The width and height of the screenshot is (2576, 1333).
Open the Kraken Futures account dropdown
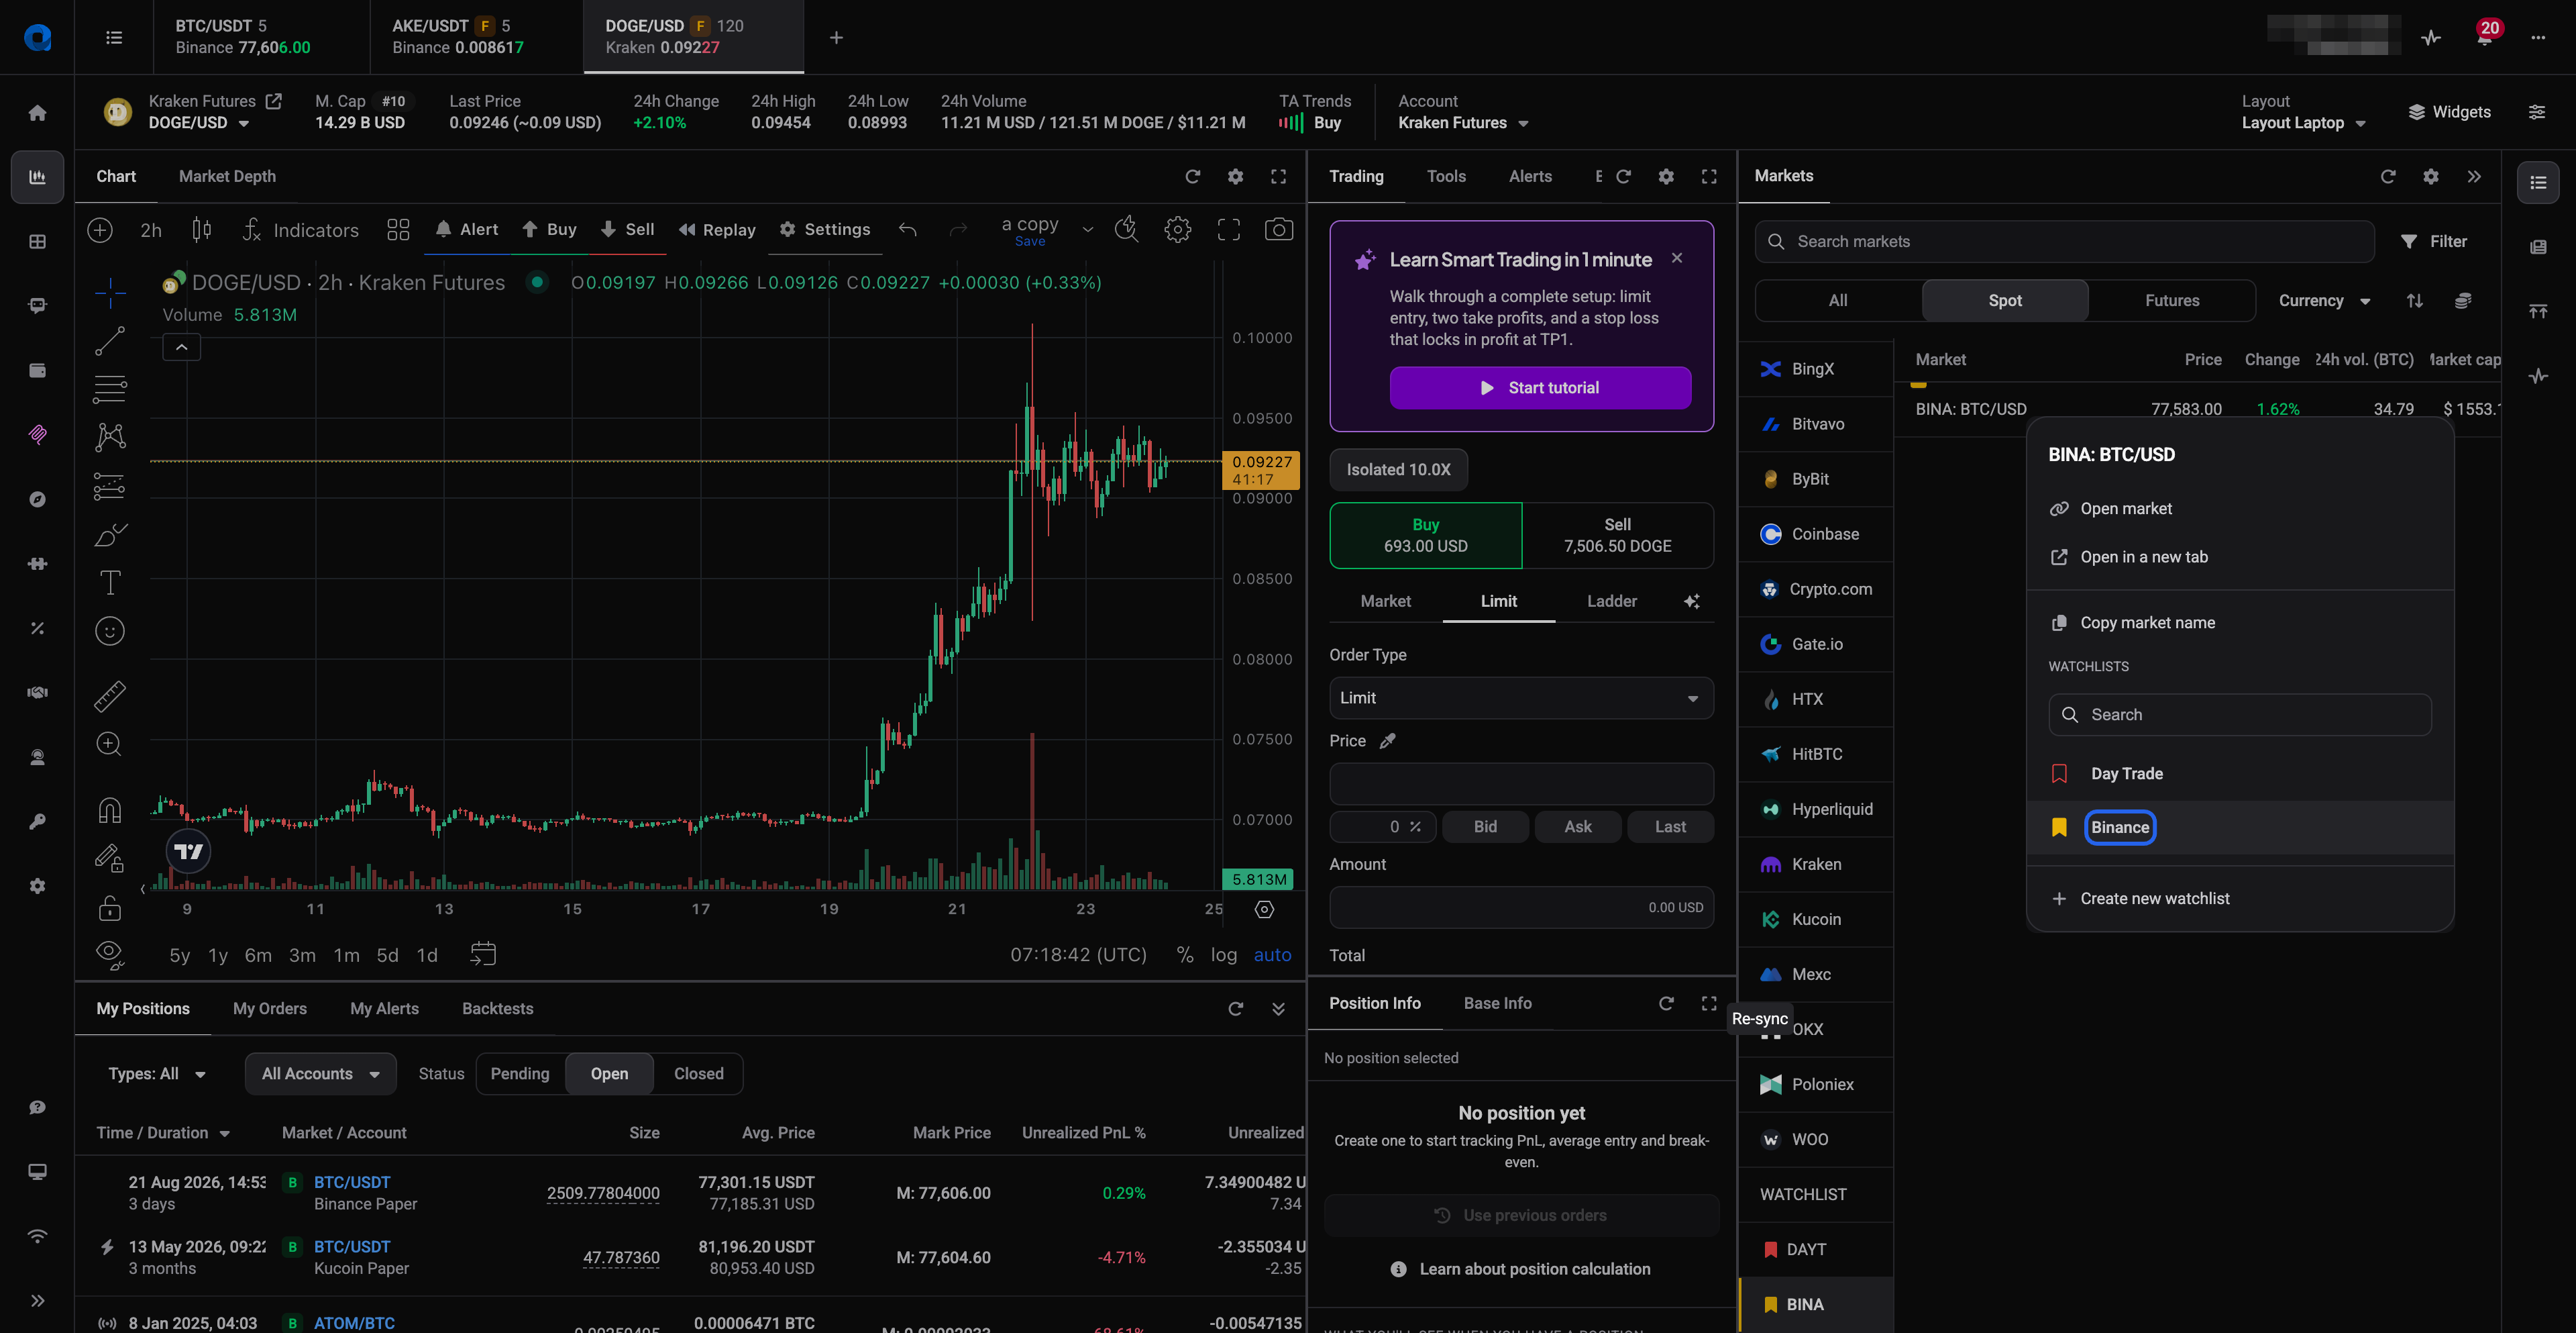[1463, 123]
